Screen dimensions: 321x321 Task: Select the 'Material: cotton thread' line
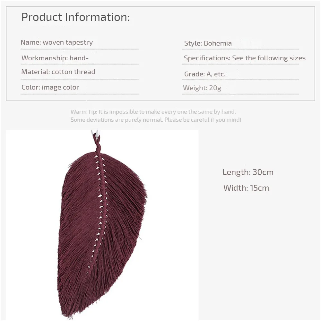[x=58, y=72]
